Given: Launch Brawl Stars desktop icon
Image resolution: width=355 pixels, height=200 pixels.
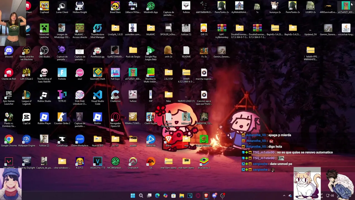Looking at the screenshot, I should click(115, 7).
